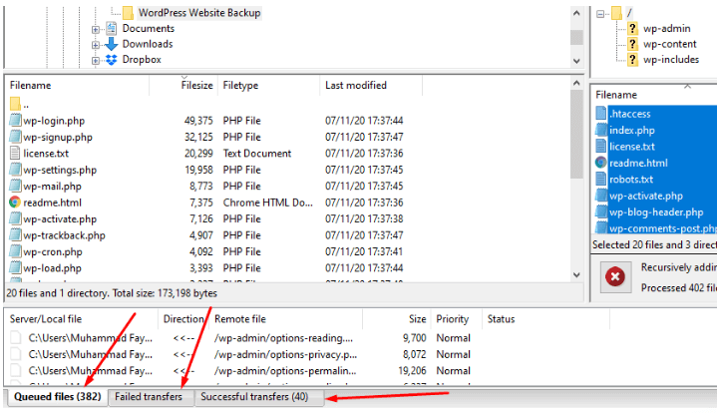717x413 pixels.
Task: Click the local file list scroll up arrow
Action: point(576,83)
